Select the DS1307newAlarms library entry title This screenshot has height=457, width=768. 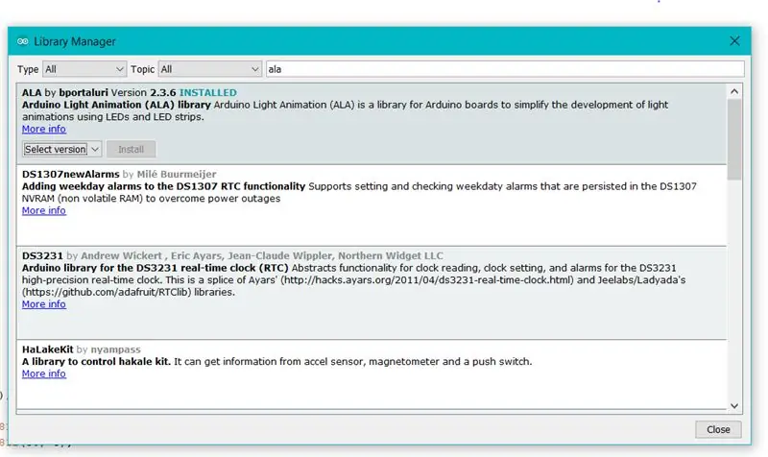70,175
